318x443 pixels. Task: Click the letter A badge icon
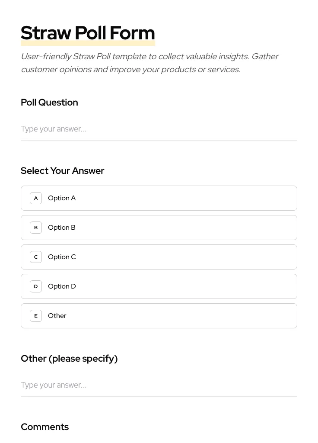[36, 198]
